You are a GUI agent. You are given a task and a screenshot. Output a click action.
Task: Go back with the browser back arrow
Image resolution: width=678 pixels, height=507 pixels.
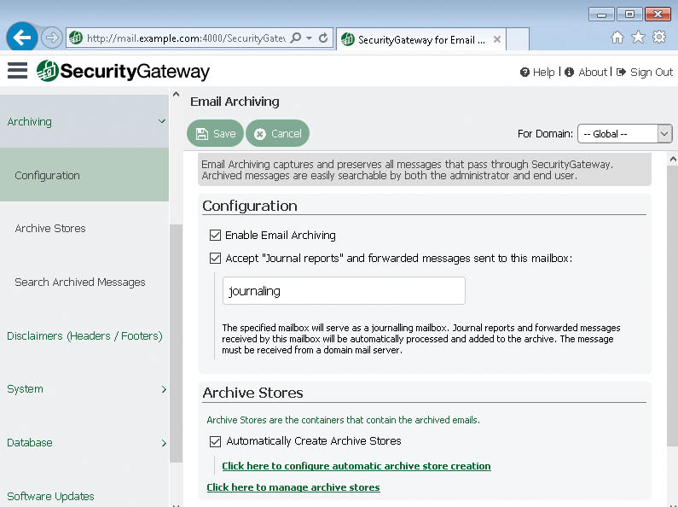(x=21, y=38)
